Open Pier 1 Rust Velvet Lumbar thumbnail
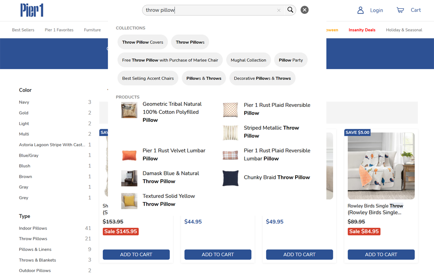The width and height of the screenshot is (434, 276). [129, 155]
